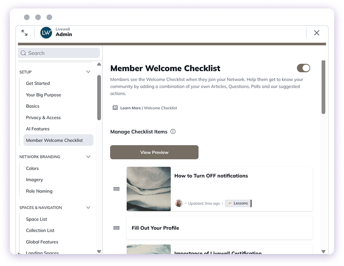Screen dimensions: 344x266
Task: Open the Learn More book icon
Action: pyautogui.click(x=115, y=107)
